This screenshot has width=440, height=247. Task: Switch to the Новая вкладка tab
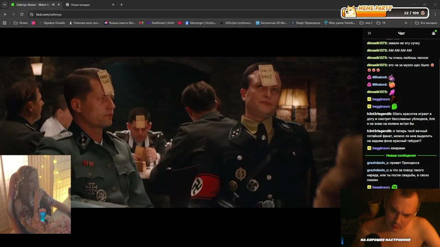click(80, 5)
